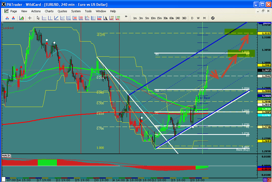Pick the horizontal line drawing tool

tap(44, 18)
